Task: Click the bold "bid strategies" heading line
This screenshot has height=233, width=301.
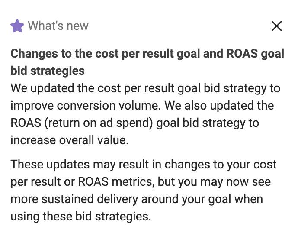Action: pos(48,71)
